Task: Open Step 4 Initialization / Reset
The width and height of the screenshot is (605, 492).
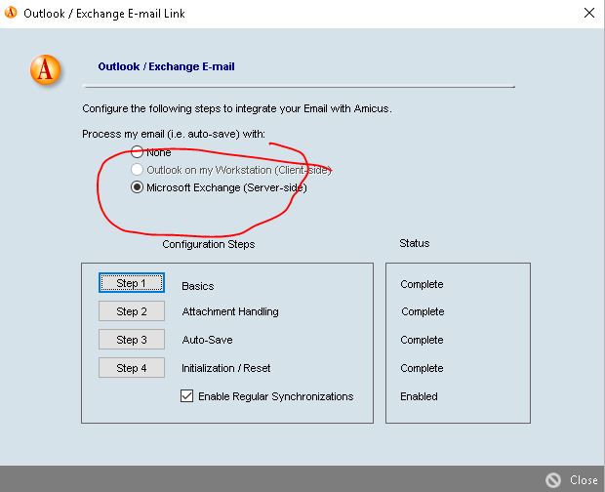Action: pos(132,367)
